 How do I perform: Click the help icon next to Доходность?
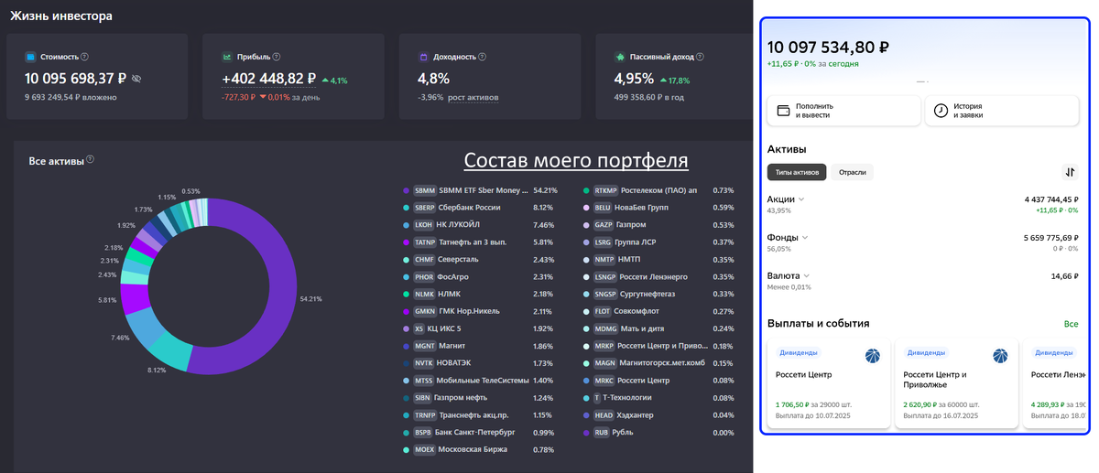(x=482, y=57)
